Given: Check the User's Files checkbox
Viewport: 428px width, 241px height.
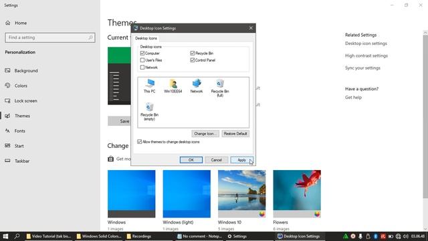Looking at the screenshot, I should pyautogui.click(x=142, y=60).
